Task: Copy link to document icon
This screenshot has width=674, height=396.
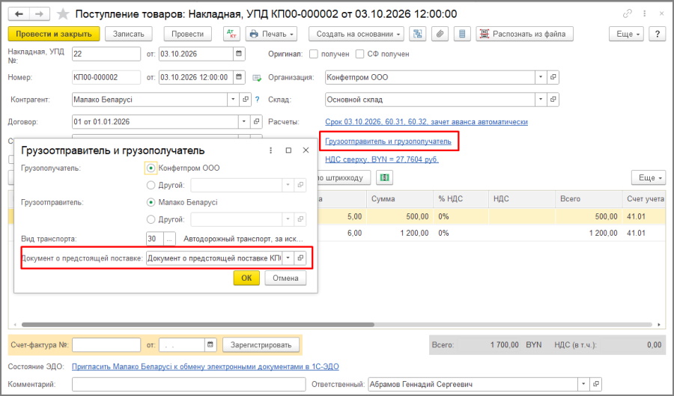Action: coord(628,13)
